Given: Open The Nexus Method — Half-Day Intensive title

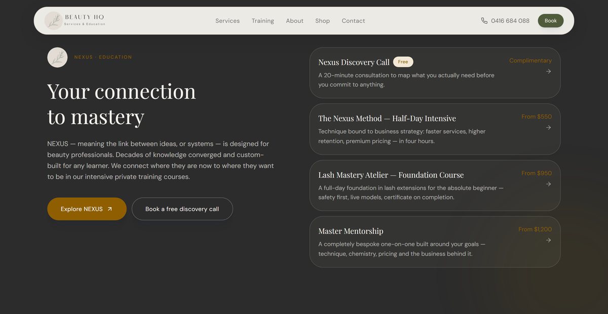Looking at the screenshot, I should point(387,119).
